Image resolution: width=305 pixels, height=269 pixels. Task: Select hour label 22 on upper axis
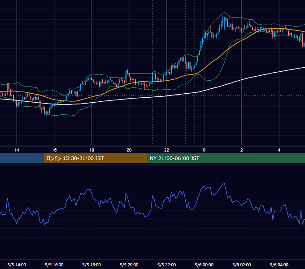pos(166,150)
